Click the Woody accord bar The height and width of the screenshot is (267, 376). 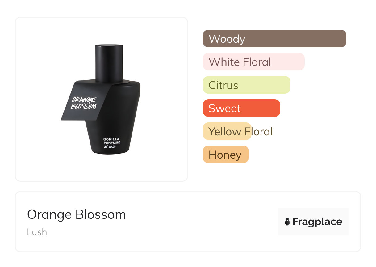274,39
